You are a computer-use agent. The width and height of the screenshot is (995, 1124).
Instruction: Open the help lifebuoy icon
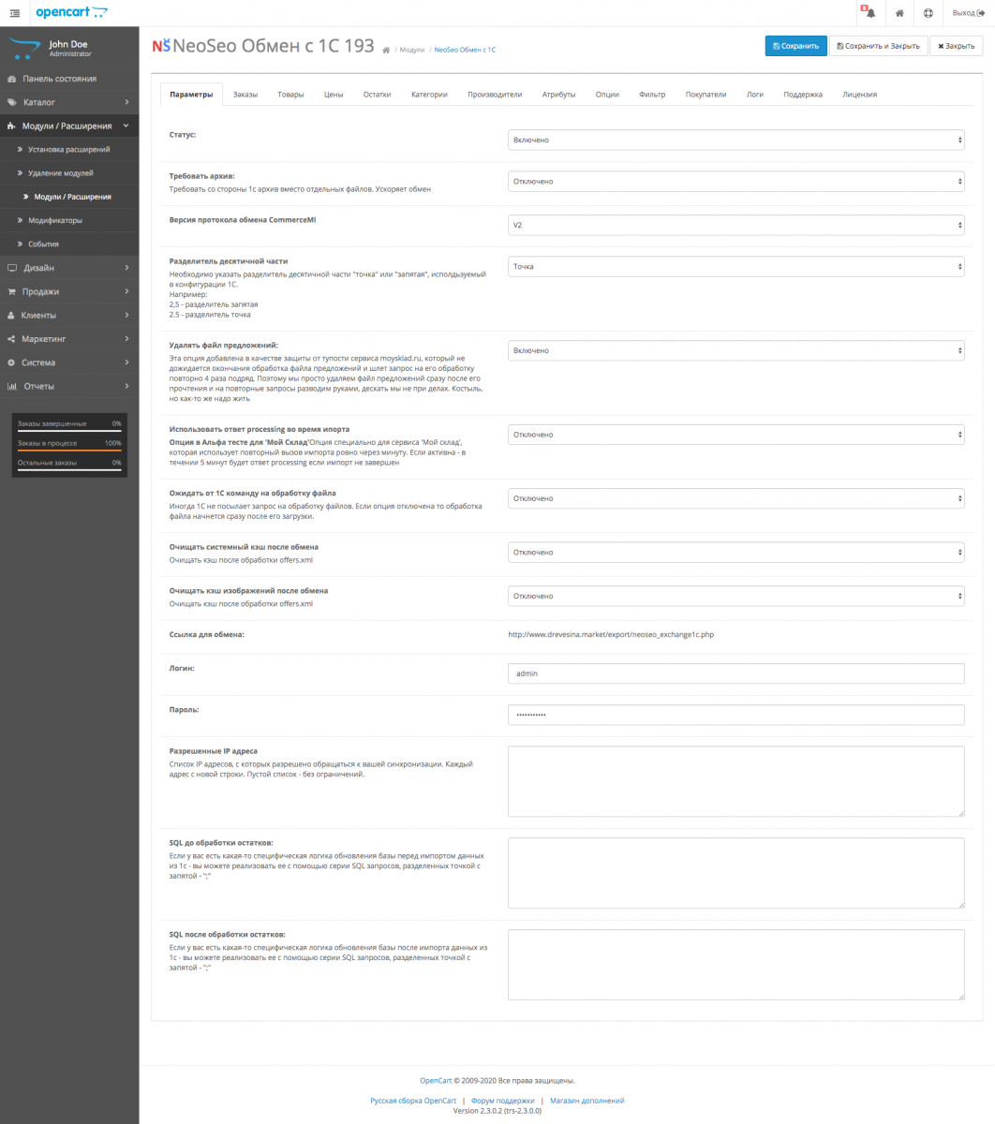tap(928, 13)
